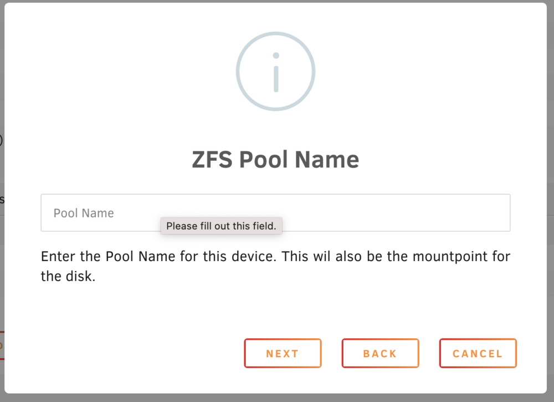Dismiss the dialog using CANCEL
The width and height of the screenshot is (554, 402).
478,353
